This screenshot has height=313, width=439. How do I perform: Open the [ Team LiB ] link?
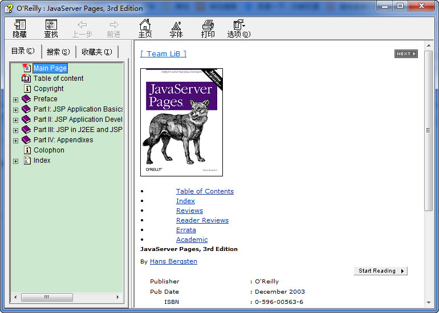pyautogui.click(x=163, y=53)
